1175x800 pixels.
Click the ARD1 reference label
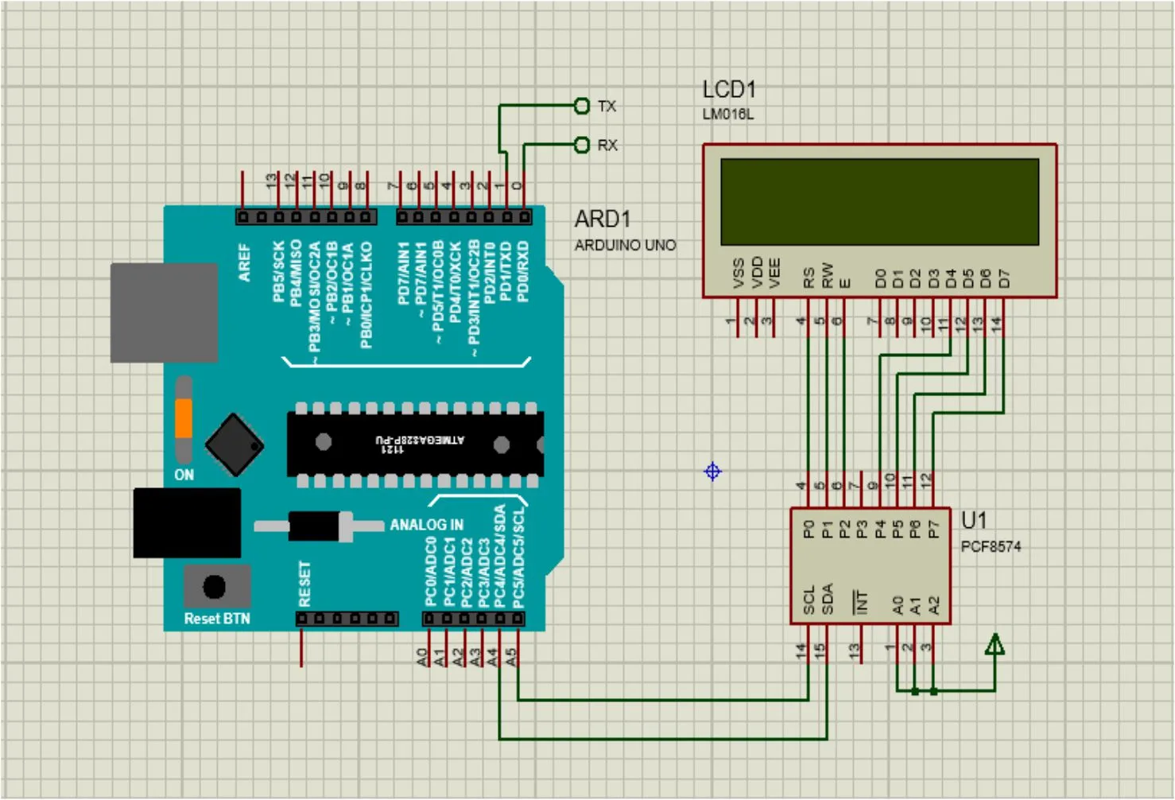[x=603, y=219]
